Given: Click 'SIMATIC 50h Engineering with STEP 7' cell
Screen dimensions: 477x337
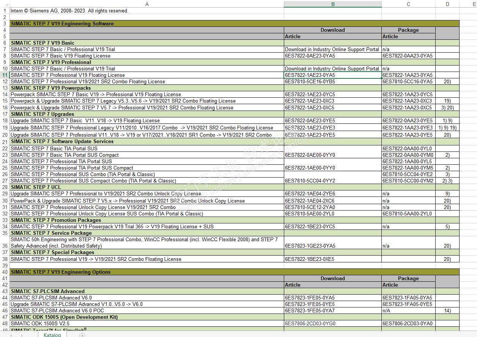Looking at the screenshot, I should pos(147,243).
